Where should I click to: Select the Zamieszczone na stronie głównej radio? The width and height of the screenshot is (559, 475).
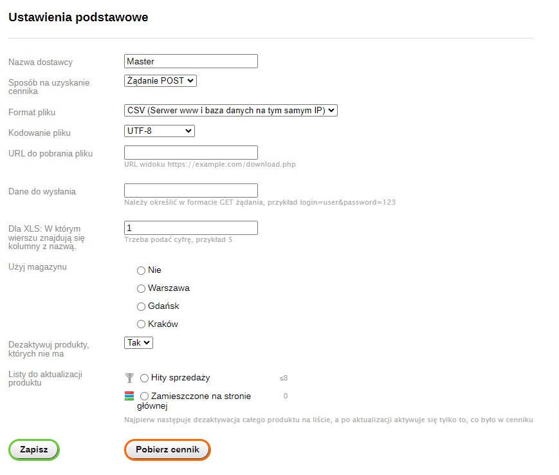(144, 396)
